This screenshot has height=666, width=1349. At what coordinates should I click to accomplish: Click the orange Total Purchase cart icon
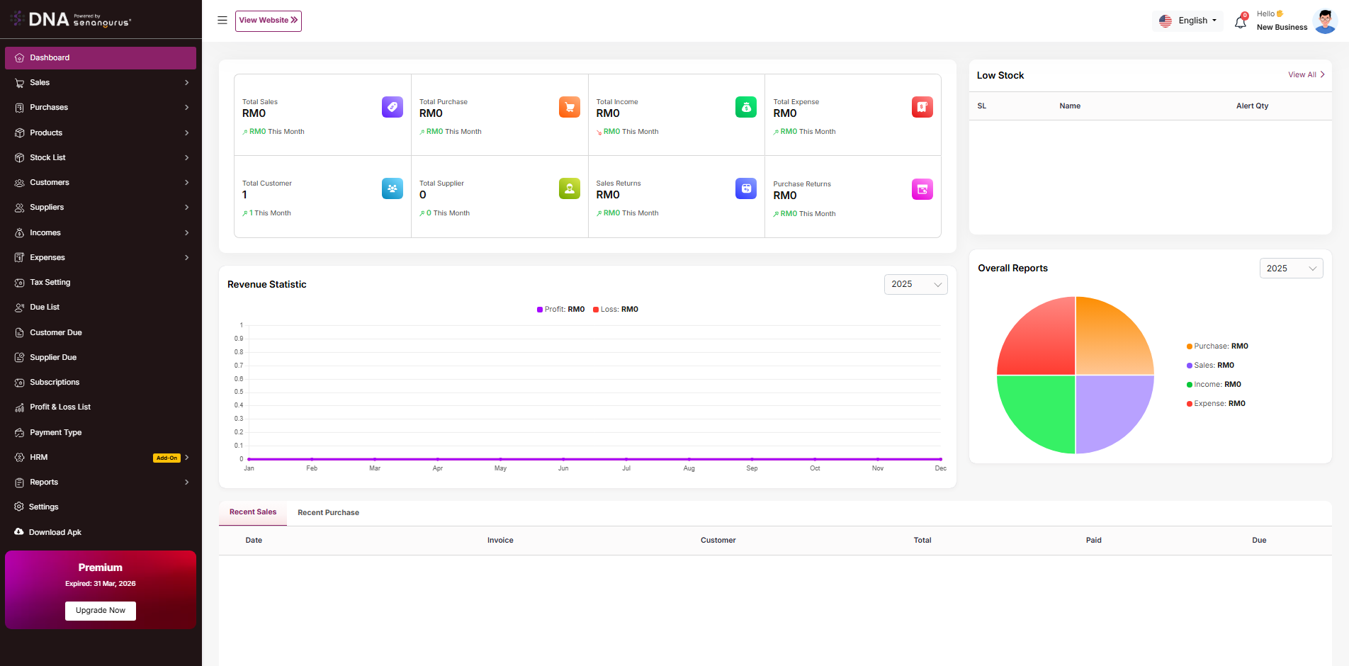570,107
